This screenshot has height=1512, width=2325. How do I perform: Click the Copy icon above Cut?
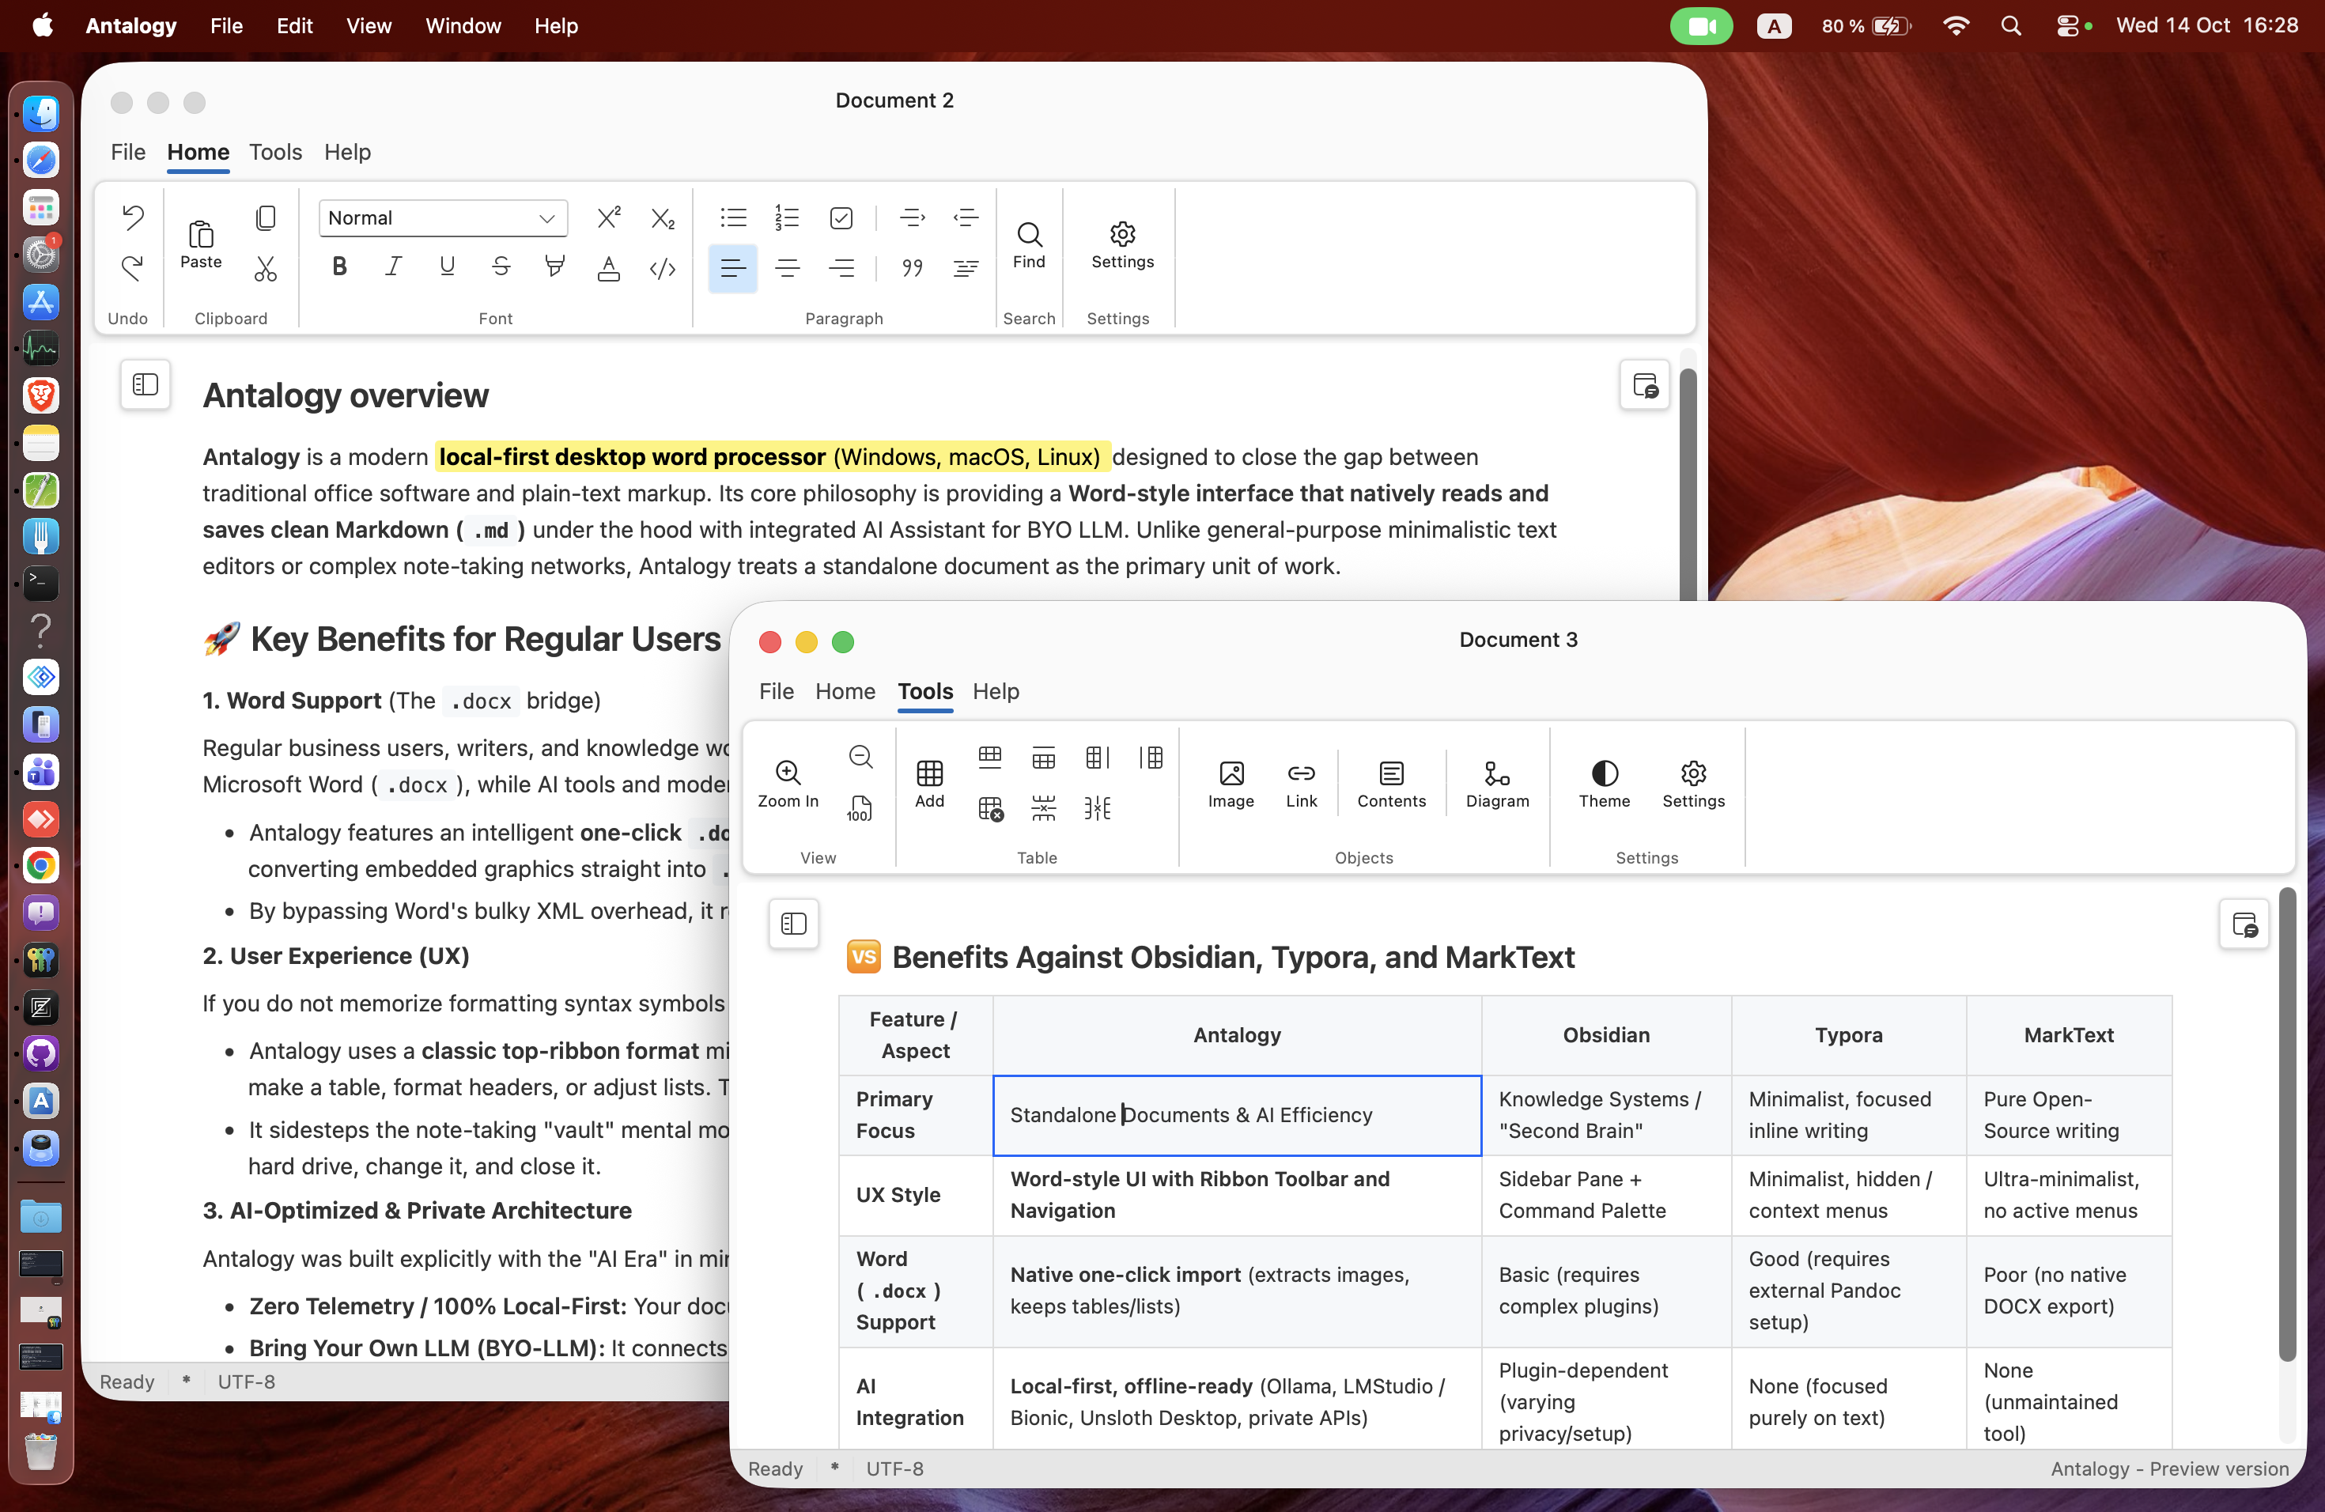point(266,217)
